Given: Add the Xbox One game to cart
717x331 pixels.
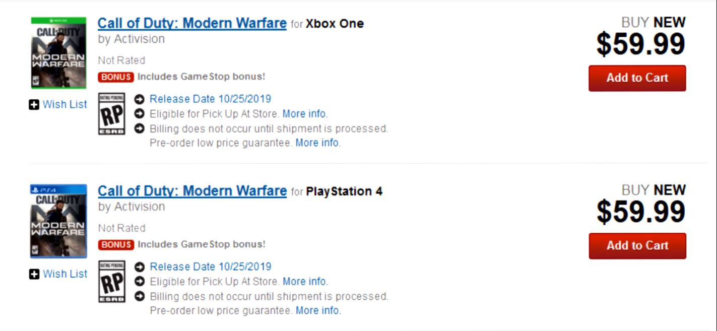Looking at the screenshot, I should (637, 78).
